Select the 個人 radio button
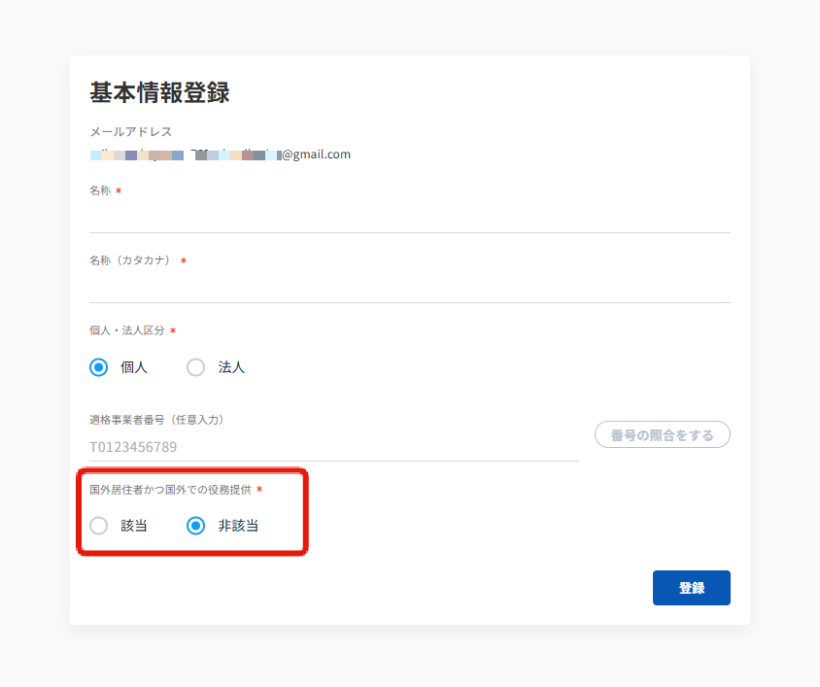Image resolution: width=820 pixels, height=687 pixels. (x=98, y=367)
